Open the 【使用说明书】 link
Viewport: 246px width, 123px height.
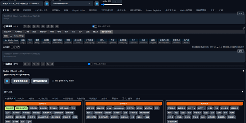click(9, 75)
